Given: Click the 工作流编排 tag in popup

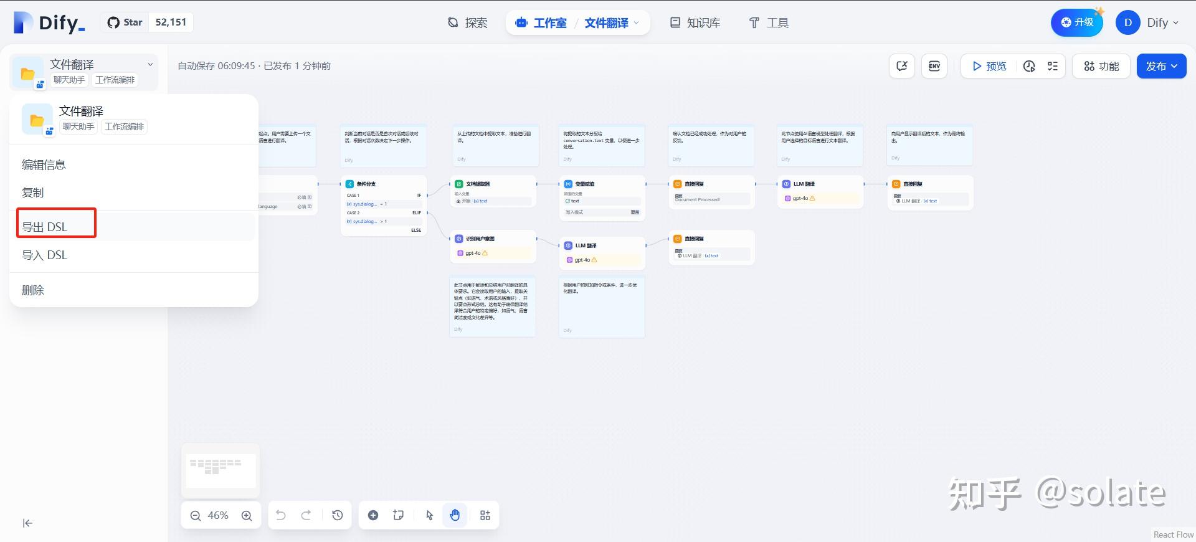Looking at the screenshot, I should tap(125, 126).
